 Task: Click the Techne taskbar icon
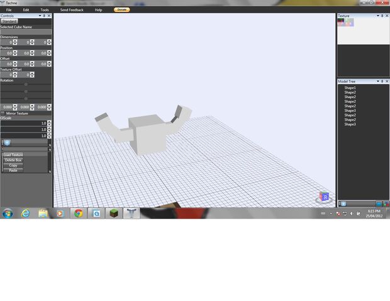pyautogui.click(x=131, y=214)
